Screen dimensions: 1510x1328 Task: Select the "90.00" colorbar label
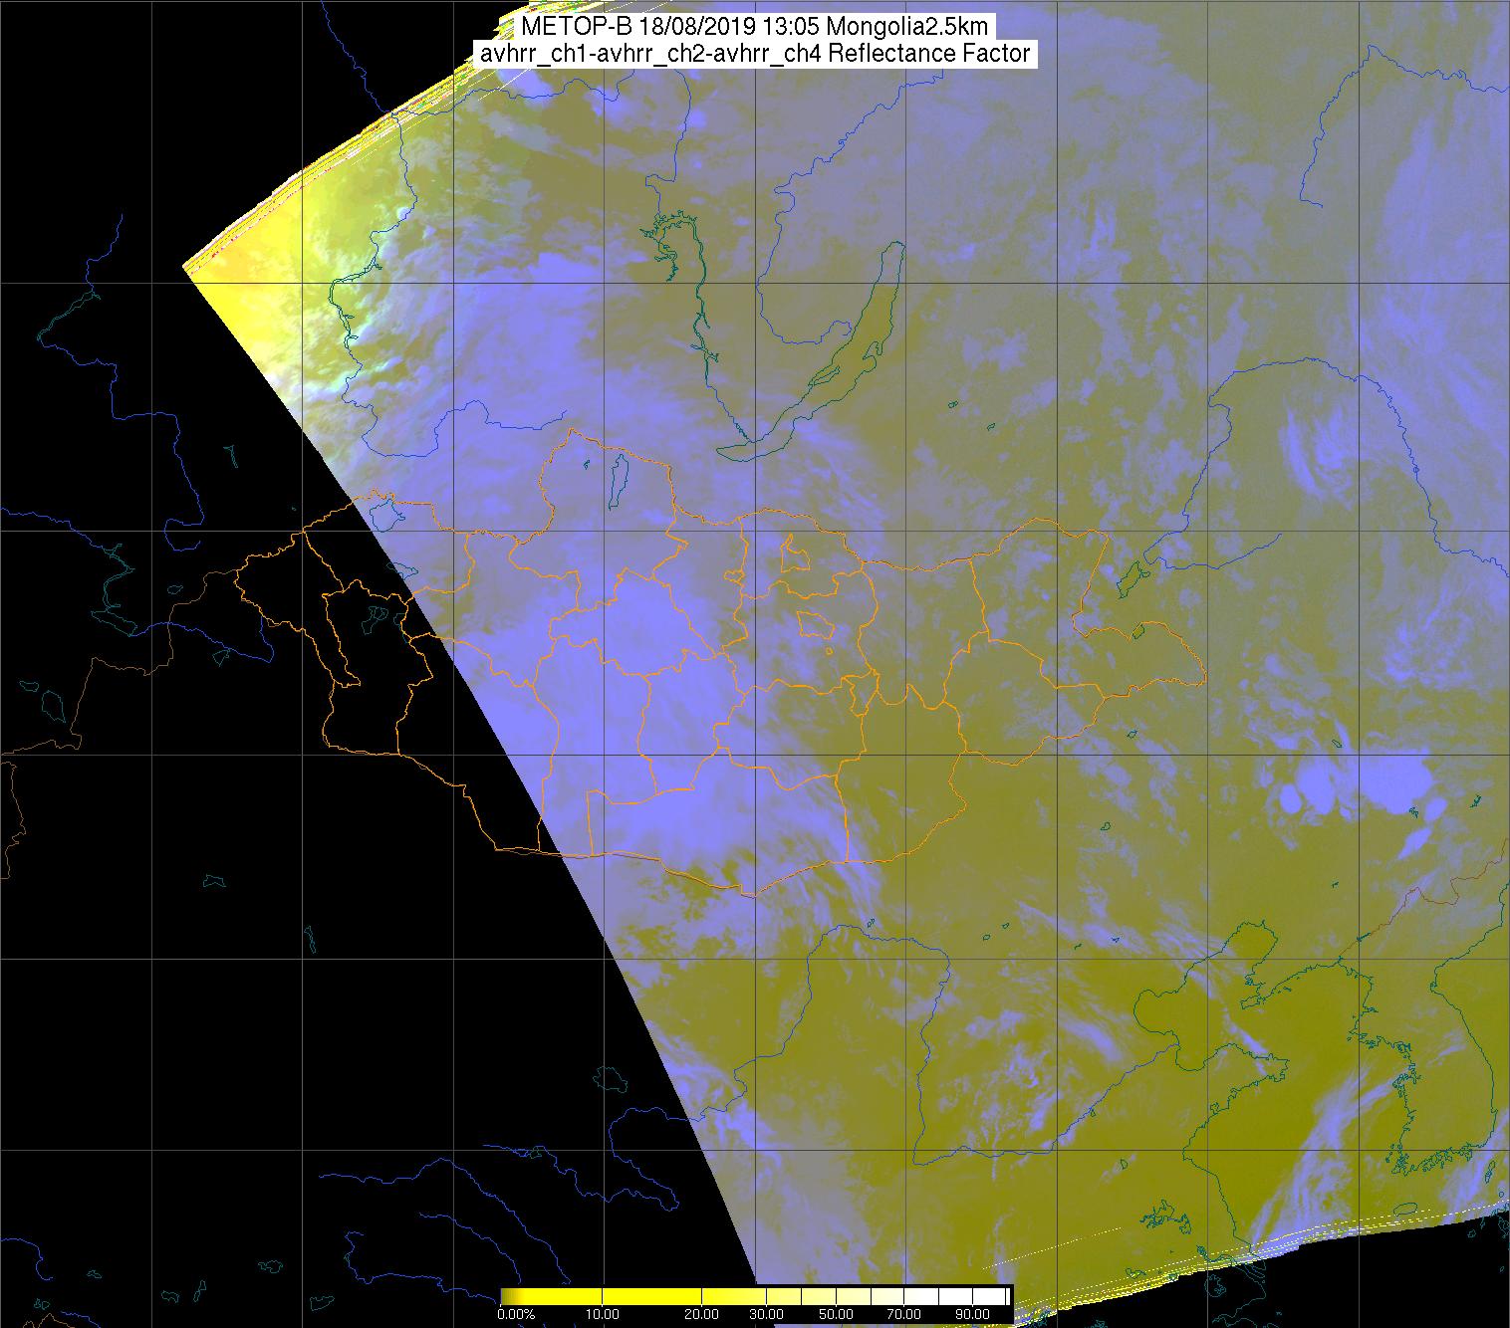[x=973, y=1316]
